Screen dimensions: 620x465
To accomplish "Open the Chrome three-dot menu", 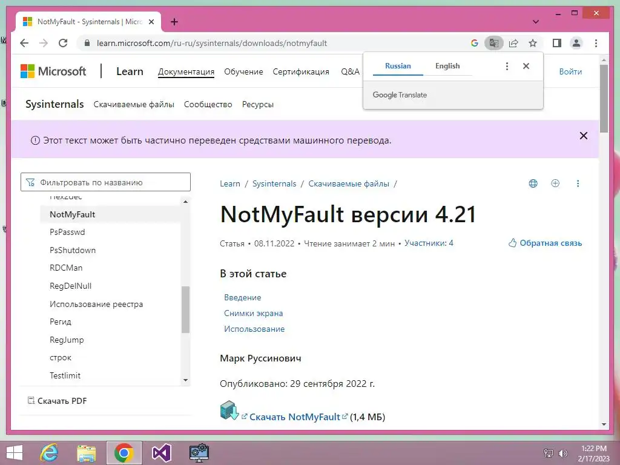I will (x=596, y=43).
